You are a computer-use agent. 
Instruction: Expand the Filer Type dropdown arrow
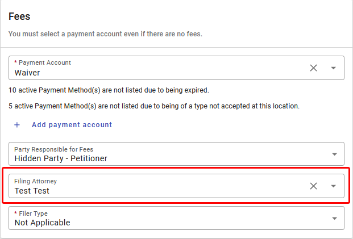pos(334,218)
